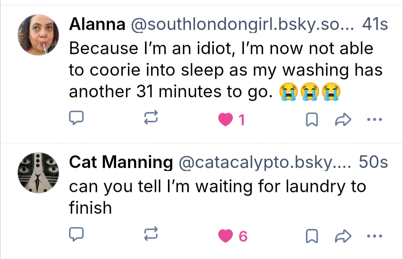Reply to Cat Manning's laundry post
403x259 pixels.
click(x=77, y=236)
